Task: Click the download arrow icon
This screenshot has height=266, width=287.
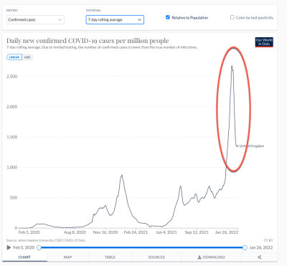Action: point(199,257)
